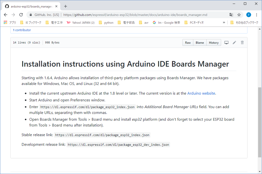The image size is (262, 174).
Task: Open a new browser tab
Action: pos(65,6)
